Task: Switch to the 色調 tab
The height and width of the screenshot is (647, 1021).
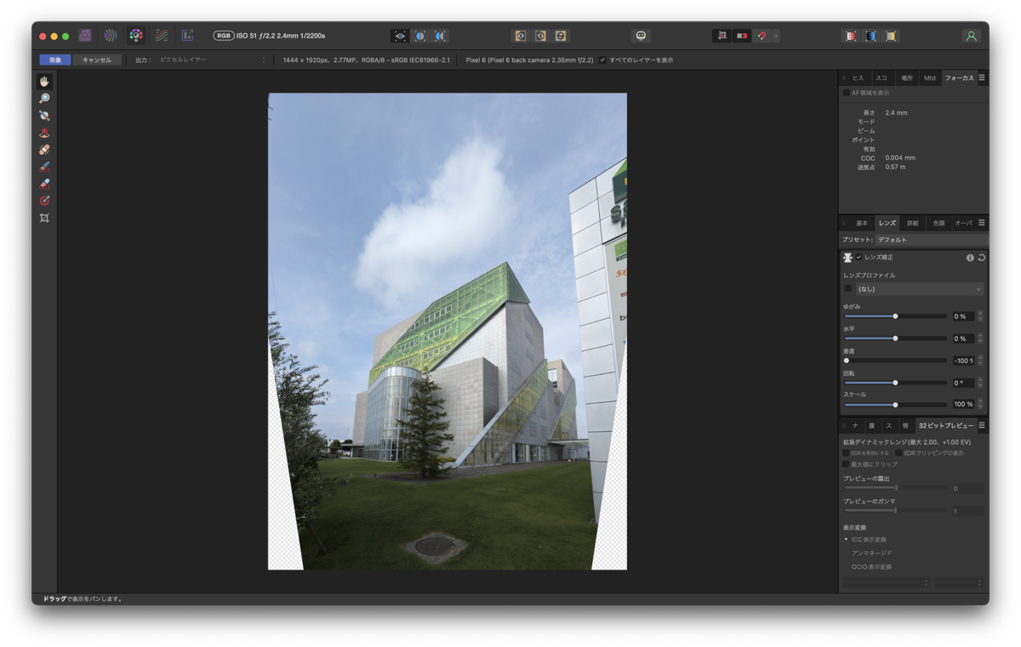Action: 938,223
